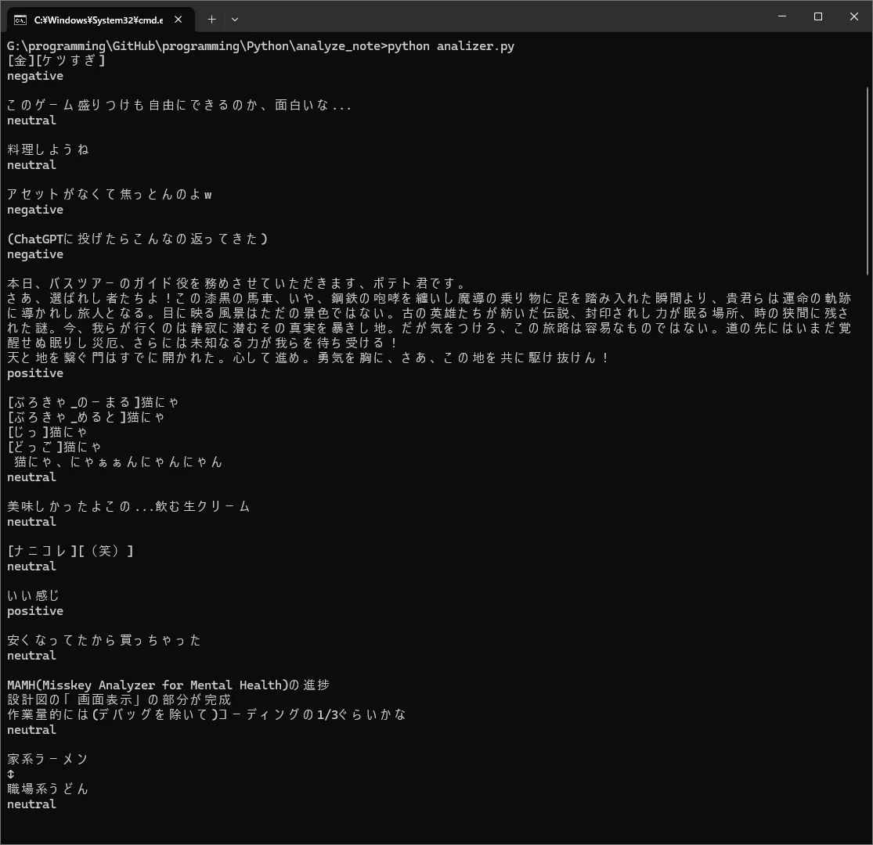Click the line 'MAMH(Misskey Analyzer for Mental Health)の進捗'
This screenshot has width=873, height=845.
tap(168, 685)
